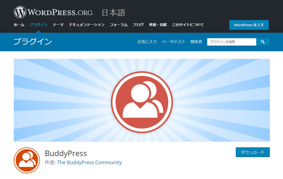Click the large BuddyPress banner logo

click(x=142, y=102)
